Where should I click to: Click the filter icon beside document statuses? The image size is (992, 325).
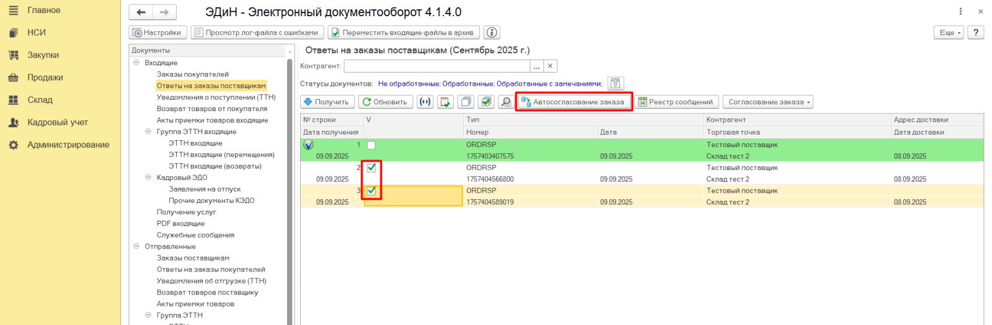pyautogui.click(x=615, y=84)
